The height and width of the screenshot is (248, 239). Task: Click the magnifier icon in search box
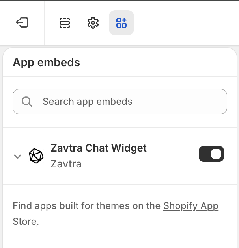point(27,102)
